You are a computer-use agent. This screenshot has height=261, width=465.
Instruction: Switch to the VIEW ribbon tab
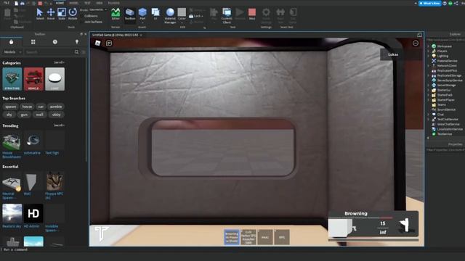[x=99, y=3]
